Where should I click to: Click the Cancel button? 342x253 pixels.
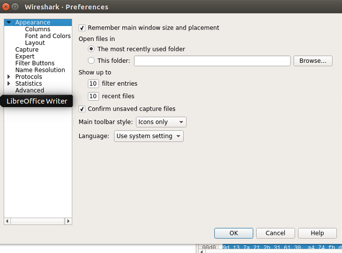coord(275,233)
